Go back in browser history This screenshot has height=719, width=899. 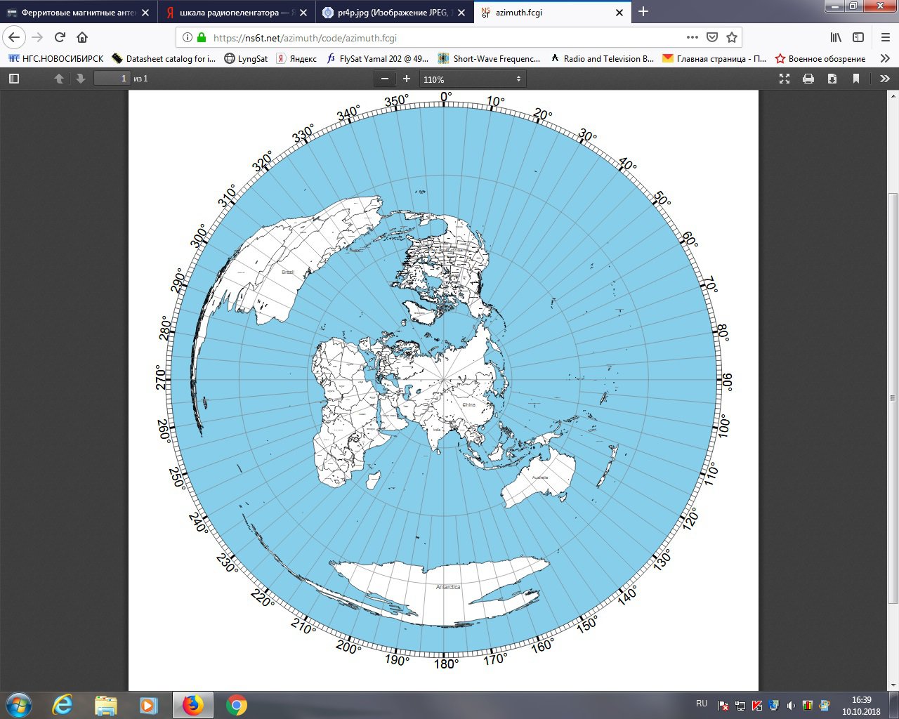(15, 38)
